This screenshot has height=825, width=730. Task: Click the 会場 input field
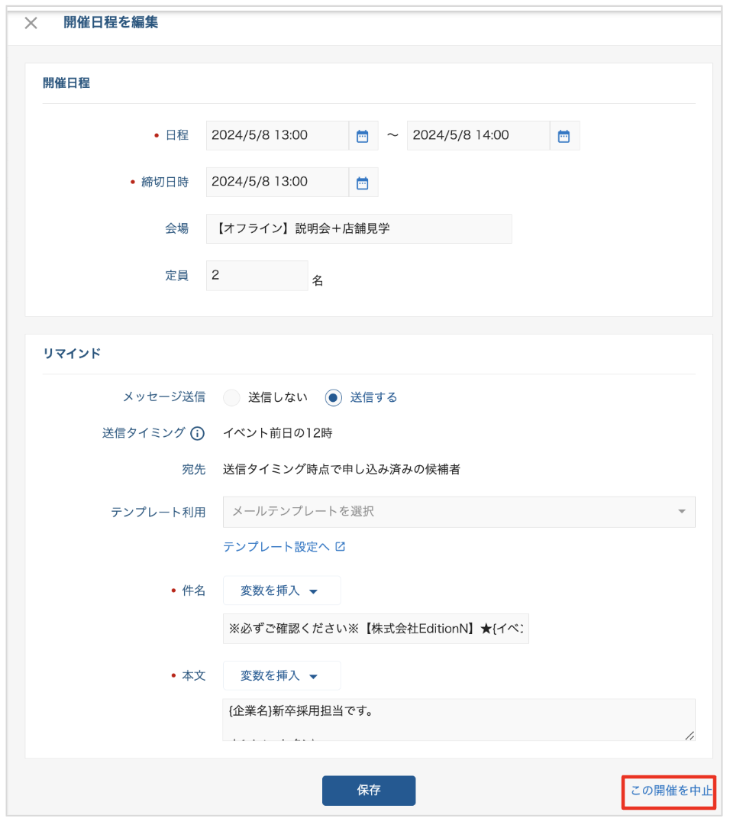[x=359, y=228]
